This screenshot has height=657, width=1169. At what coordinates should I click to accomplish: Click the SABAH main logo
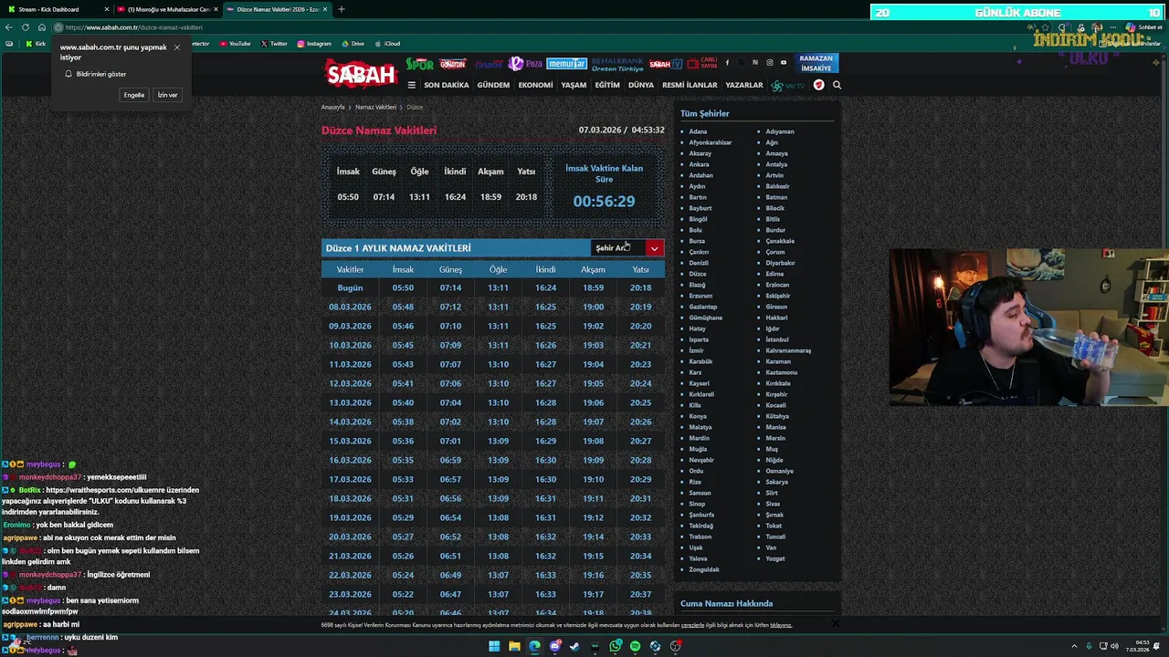tap(361, 74)
